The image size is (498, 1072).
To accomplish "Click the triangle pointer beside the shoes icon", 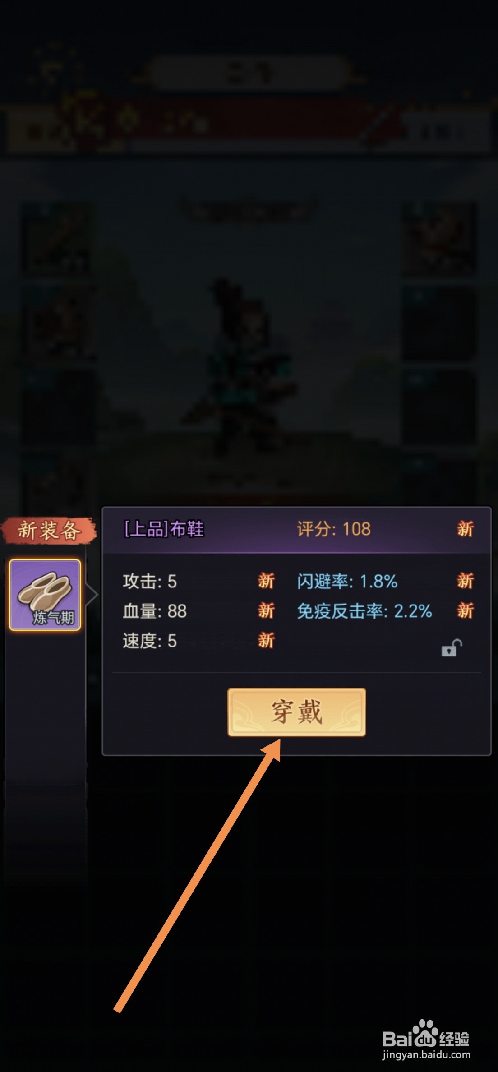I will click(x=92, y=595).
